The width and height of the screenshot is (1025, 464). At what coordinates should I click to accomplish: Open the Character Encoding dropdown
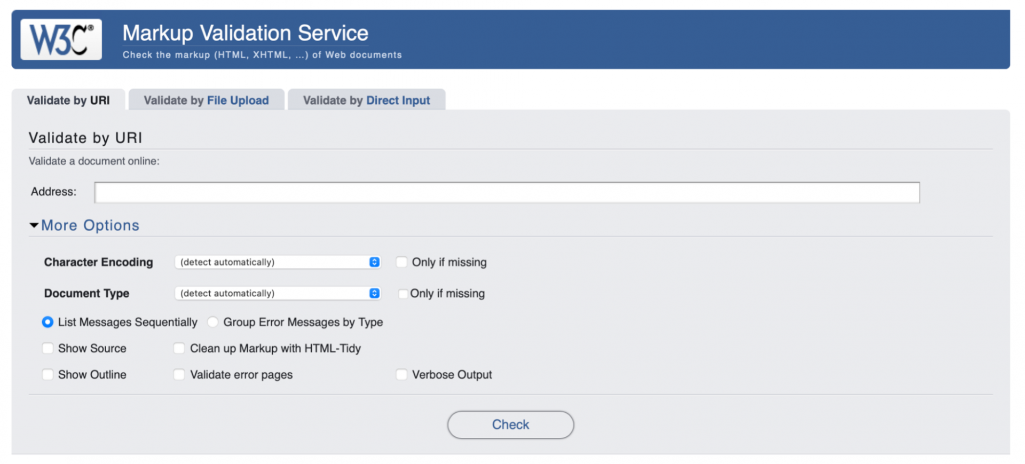pyautogui.click(x=277, y=262)
